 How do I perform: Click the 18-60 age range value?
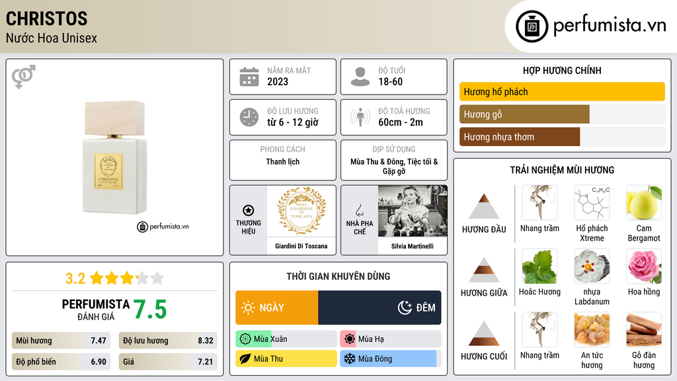click(x=390, y=81)
